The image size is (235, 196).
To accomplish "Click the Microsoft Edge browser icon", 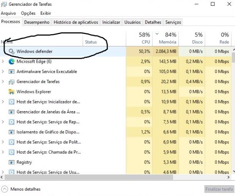I will (12, 61).
